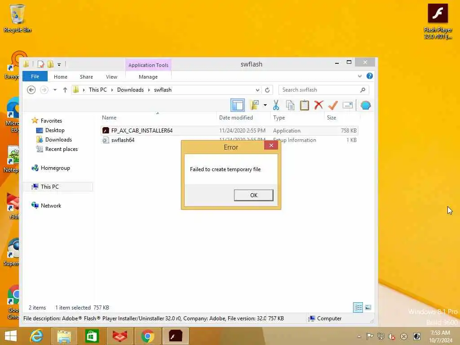
Task: Open Explorer Help question mark
Action: pos(370,76)
